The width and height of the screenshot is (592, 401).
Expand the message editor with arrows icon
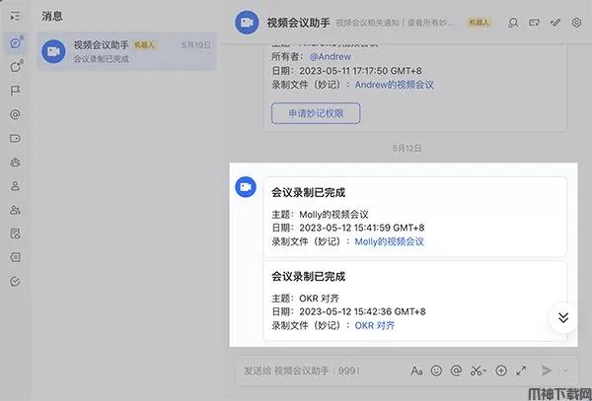pos(521,370)
